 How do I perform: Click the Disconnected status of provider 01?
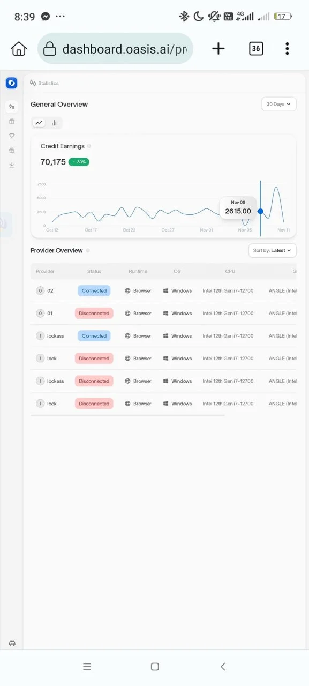click(x=94, y=313)
